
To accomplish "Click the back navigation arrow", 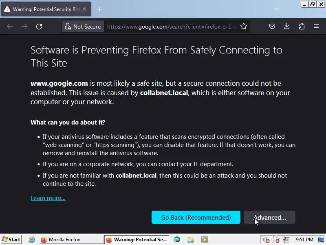I will pyautogui.click(x=10, y=27).
